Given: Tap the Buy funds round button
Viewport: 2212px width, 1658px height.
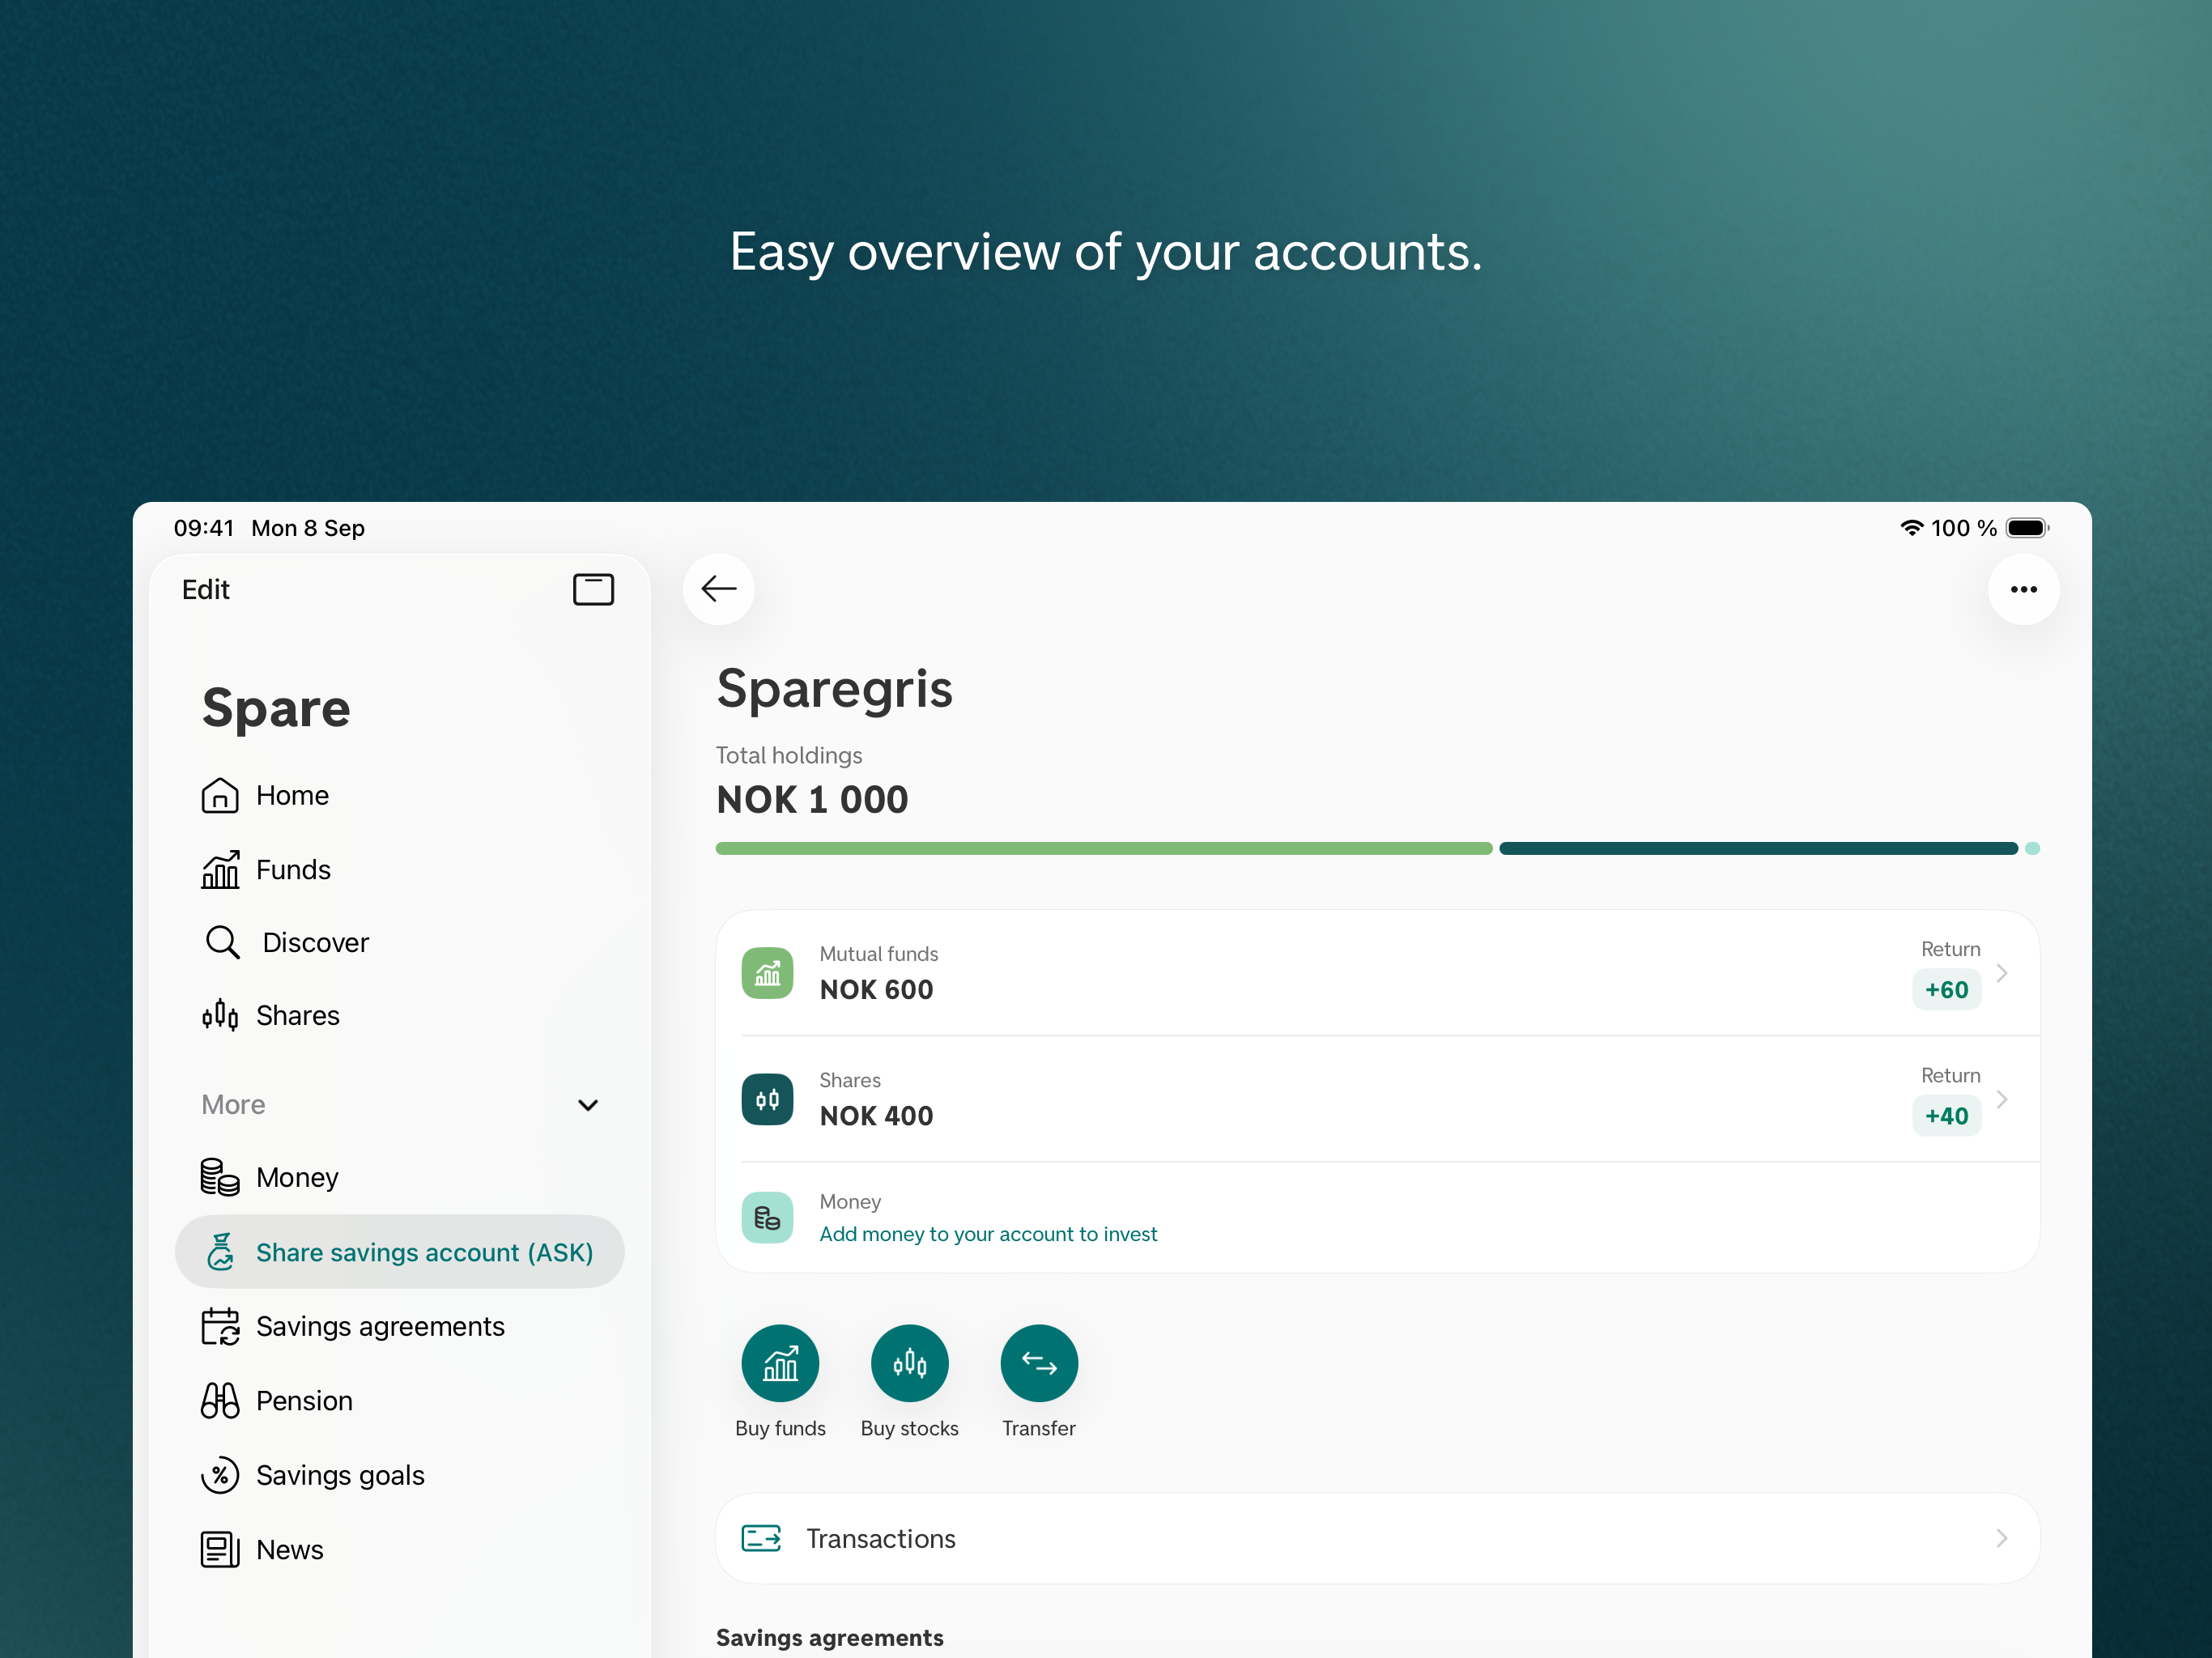Looking at the screenshot, I should (780, 1363).
